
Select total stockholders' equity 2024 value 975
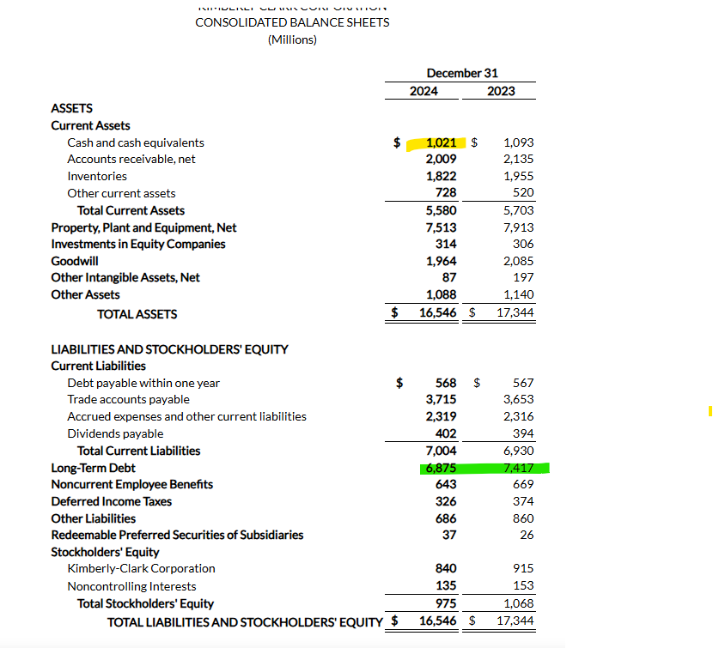point(446,604)
